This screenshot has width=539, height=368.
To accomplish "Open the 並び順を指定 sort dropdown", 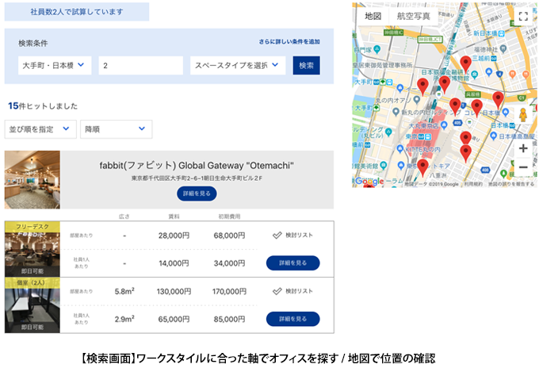I will pos(40,129).
